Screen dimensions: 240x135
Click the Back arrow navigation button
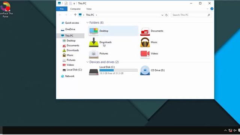(x=60, y=15)
